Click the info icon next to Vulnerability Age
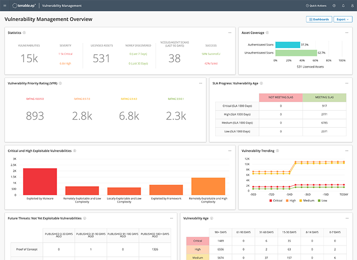The width and height of the screenshot is (357, 260). tap(212, 218)
